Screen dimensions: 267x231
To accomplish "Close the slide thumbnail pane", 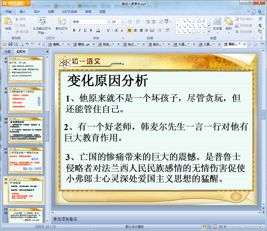I will click(x=47, y=51).
